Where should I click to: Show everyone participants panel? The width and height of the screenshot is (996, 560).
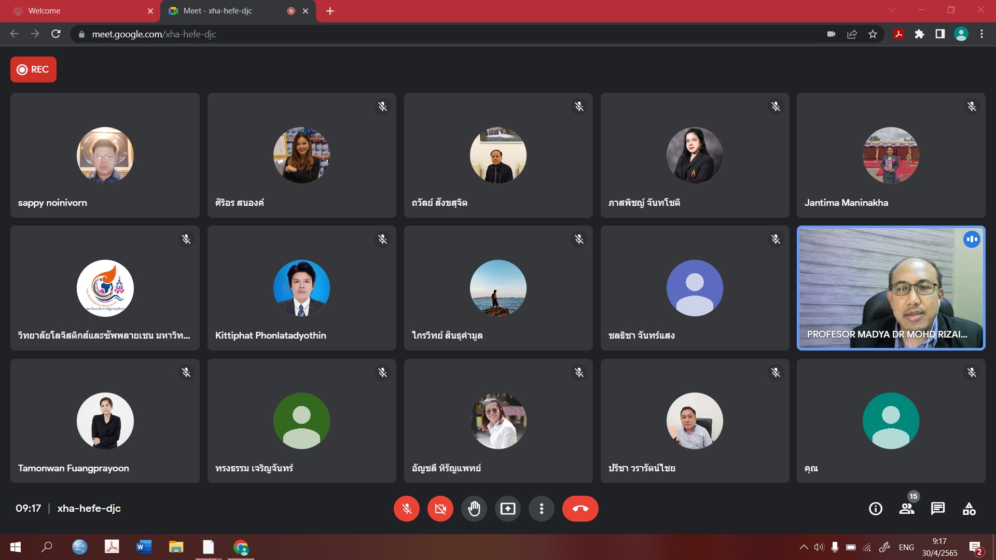pyautogui.click(x=907, y=509)
